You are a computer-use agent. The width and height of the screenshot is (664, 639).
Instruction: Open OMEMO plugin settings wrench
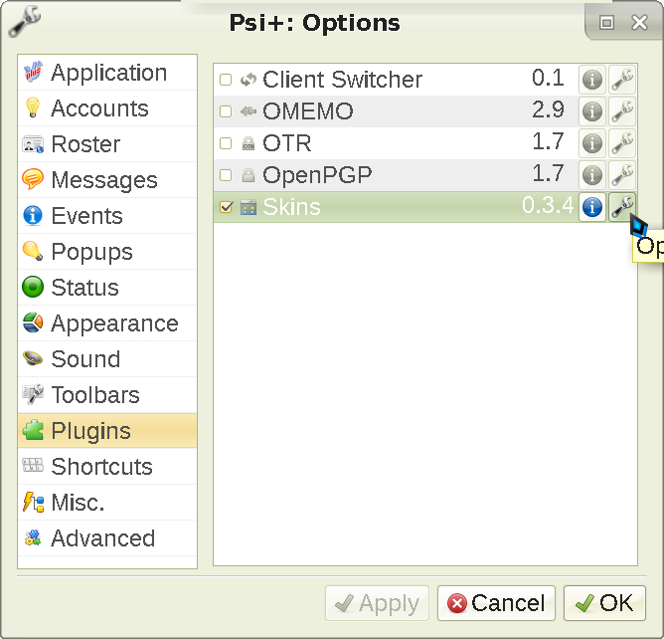622,111
